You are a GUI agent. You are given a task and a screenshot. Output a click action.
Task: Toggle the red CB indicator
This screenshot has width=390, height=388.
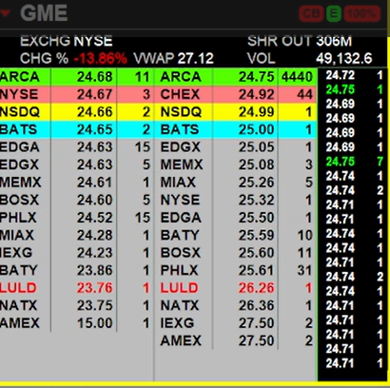[x=311, y=13]
